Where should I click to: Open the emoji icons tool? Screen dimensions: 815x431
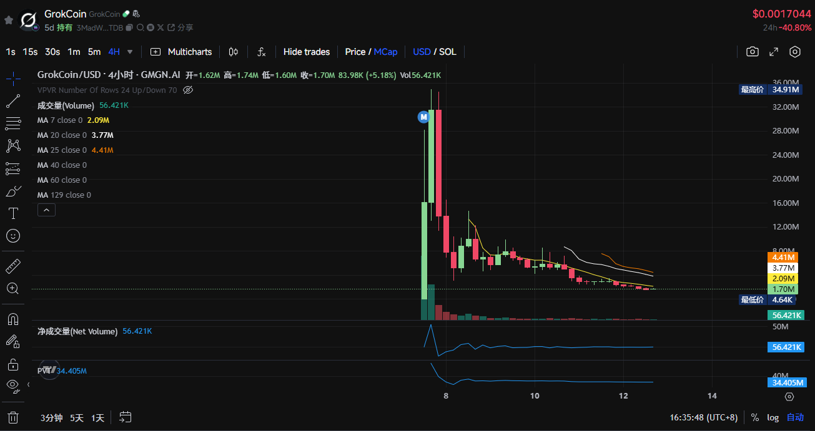[x=13, y=236]
